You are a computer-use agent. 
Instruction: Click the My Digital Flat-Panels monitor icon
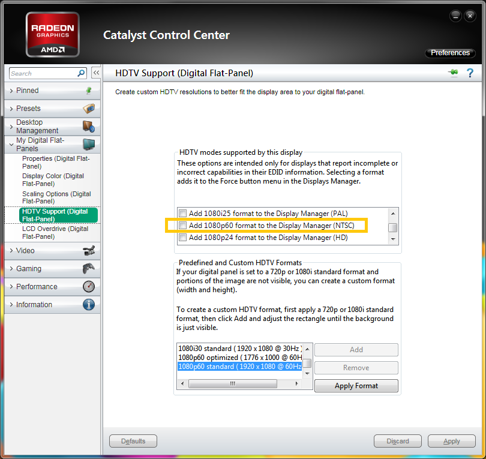(89, 144)
